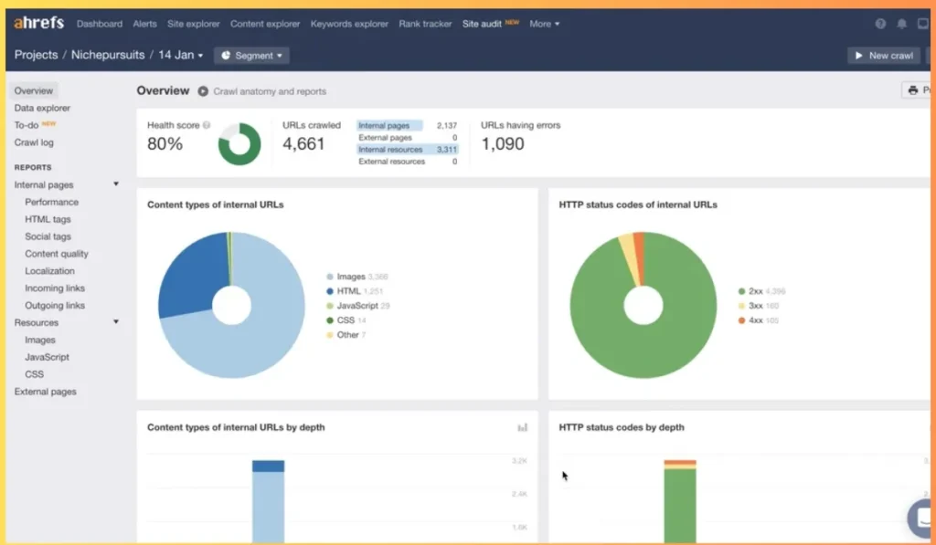
Task: Open the JavaScript resources report
Action: (x=48, y=357)
